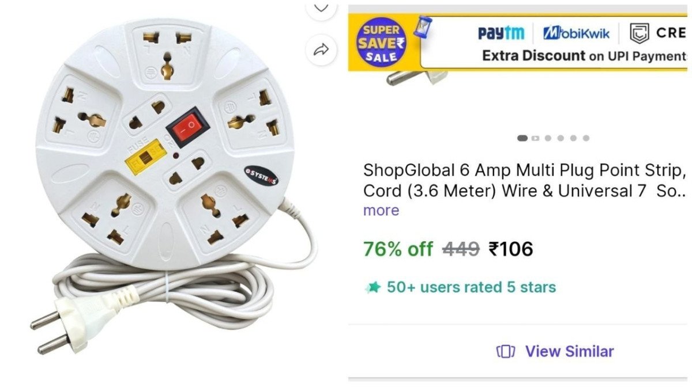The image size is (692, 388).
Task: Click the CRED shield logo
Action: [x=639, y=34]
